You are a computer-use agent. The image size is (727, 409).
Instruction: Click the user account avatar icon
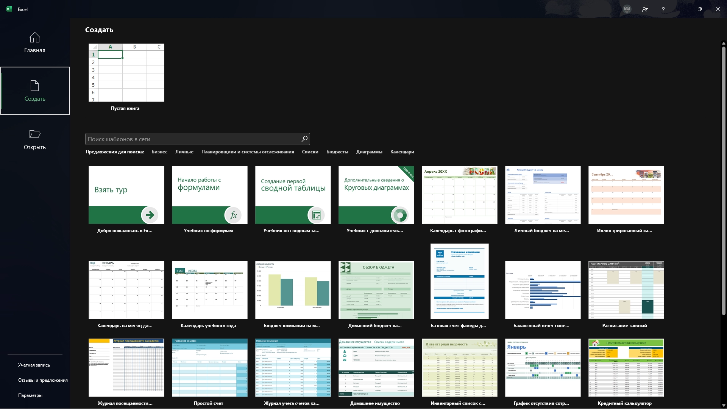(627, 9)
